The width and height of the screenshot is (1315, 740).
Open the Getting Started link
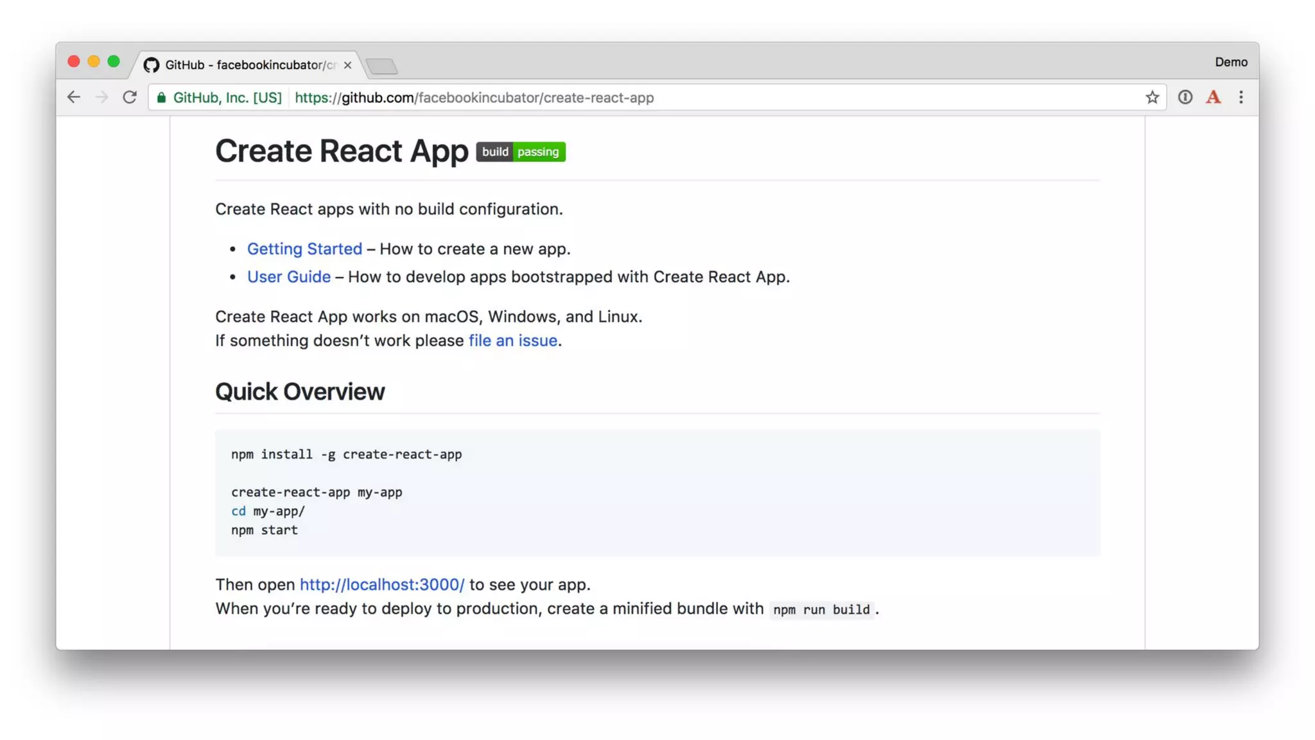[x=304, y=249]
